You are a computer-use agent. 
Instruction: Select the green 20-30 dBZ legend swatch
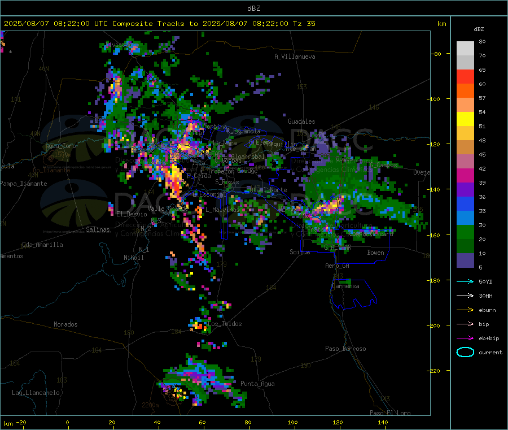[465, 232]
